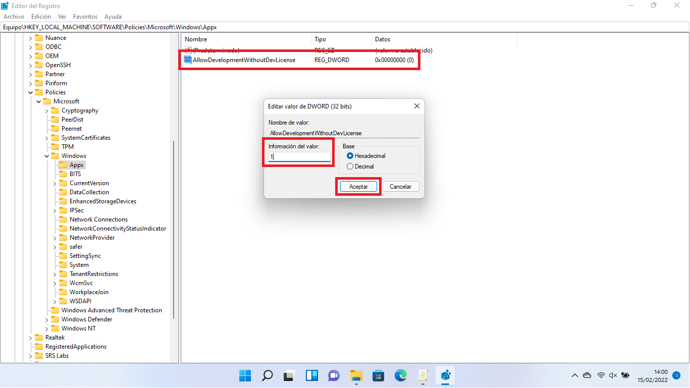This screenshot has height=388, width=690.
Task: Expand the WcmSvc key
Action: coord(55,283)
